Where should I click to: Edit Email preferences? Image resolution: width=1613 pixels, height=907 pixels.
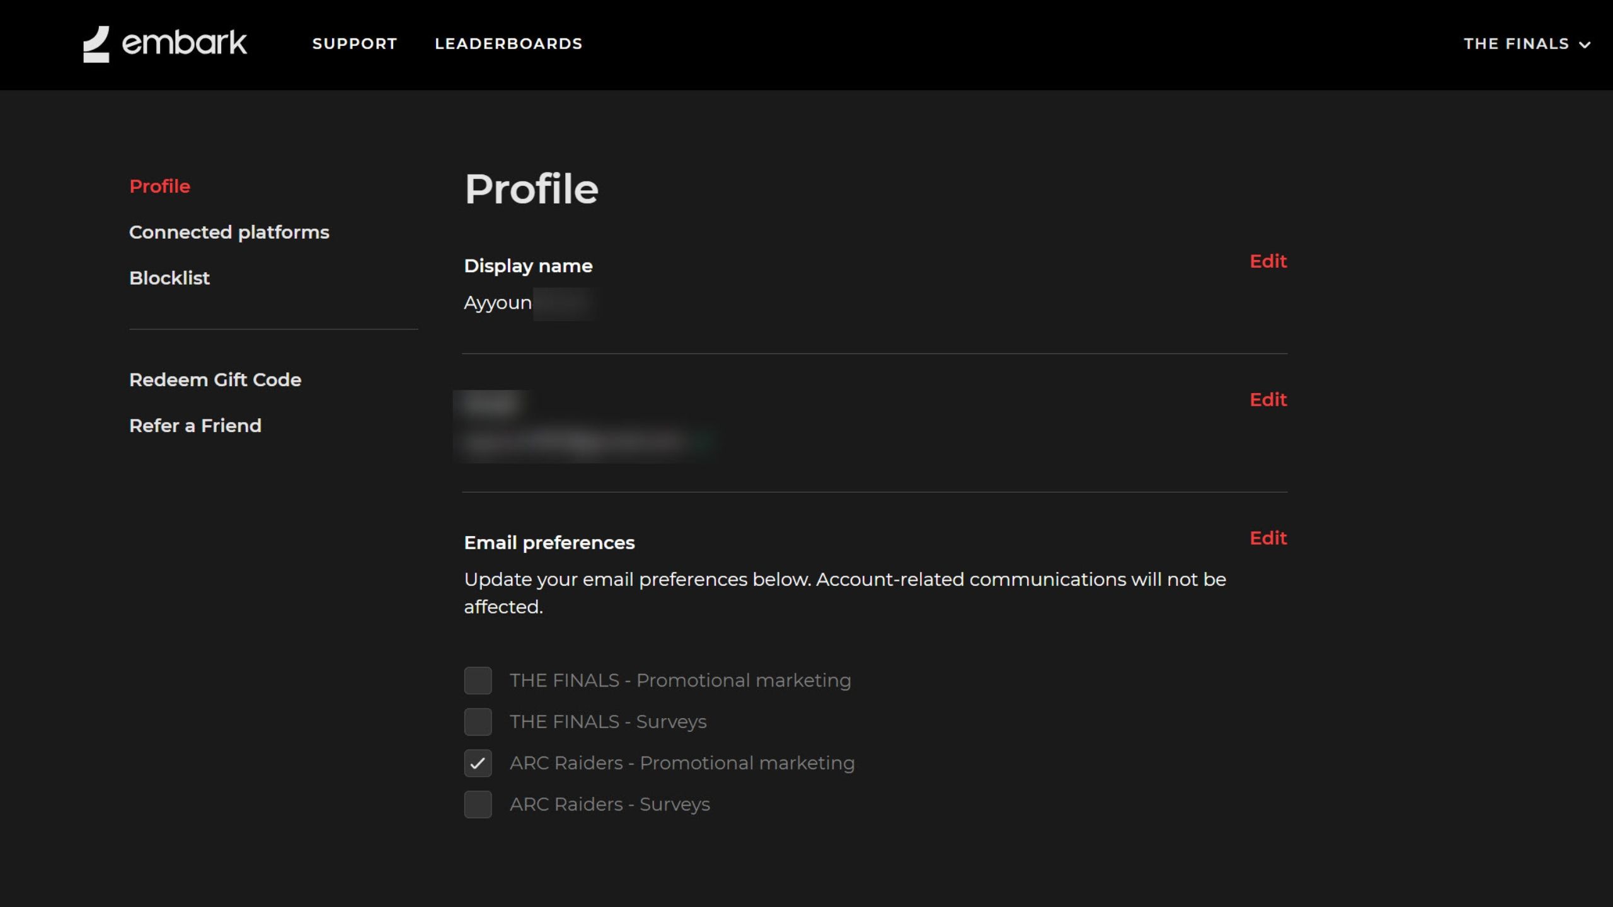pyautogui.click(x=1268, y=539)
